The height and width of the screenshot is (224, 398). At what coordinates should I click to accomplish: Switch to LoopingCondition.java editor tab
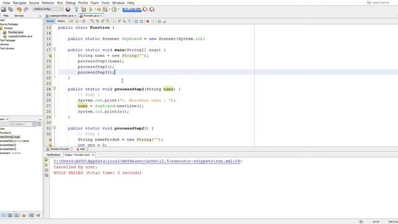point(61,16)
